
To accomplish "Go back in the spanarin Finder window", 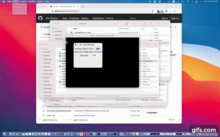I will pyautogui.click(x=71, y=24).
